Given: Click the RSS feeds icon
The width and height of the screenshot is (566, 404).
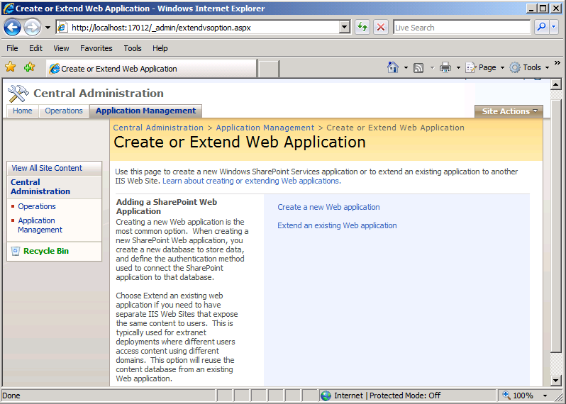Looking at the screenshot, I should tap(418, 67).
